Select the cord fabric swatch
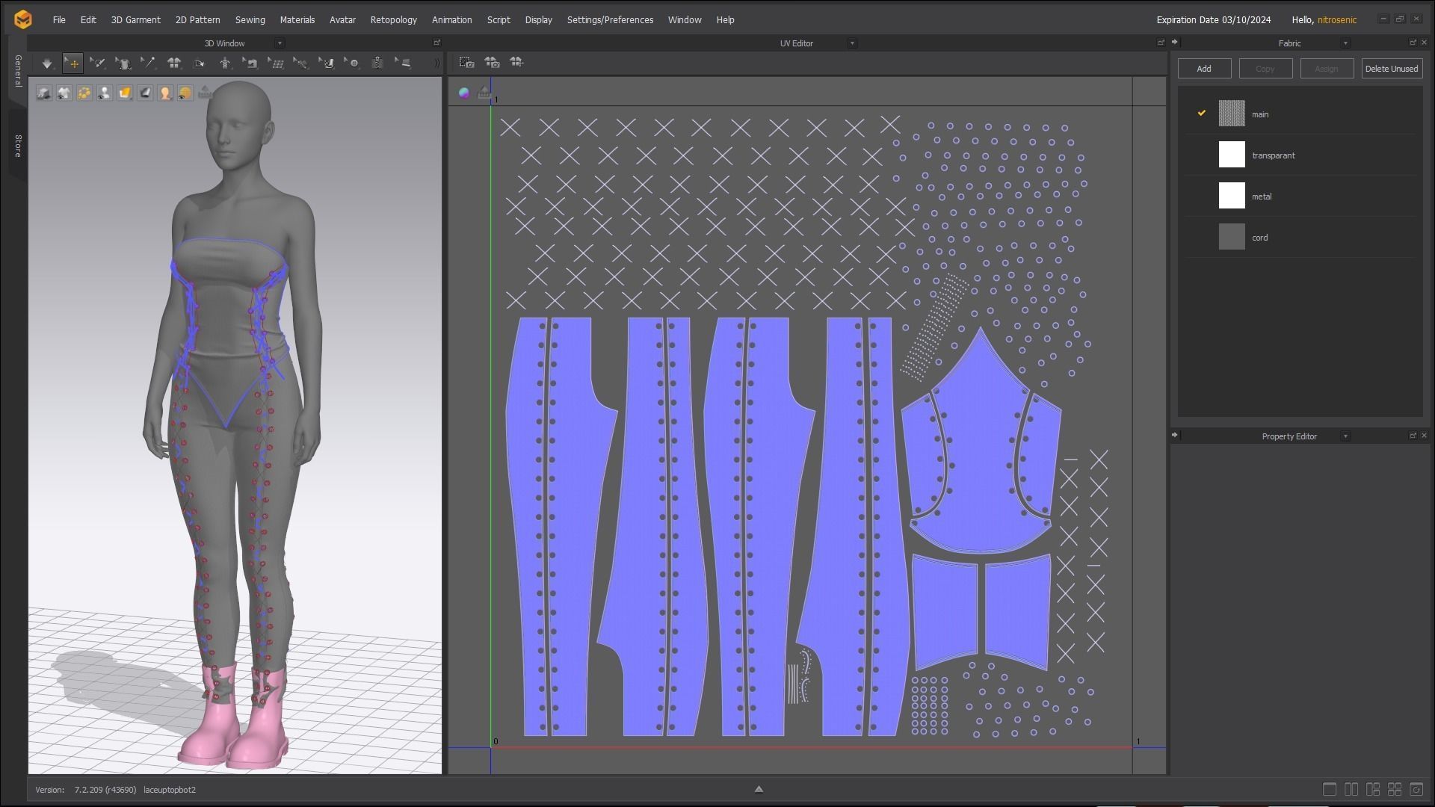Viewport: 1435px width, 807px height. [x=1232, y=237]
